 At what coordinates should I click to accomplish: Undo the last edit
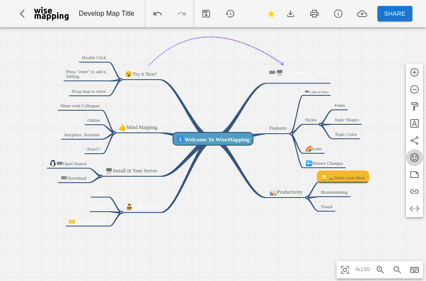click(158, 14)
